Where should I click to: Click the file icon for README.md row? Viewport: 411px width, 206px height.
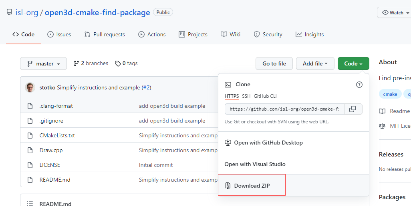30,180
